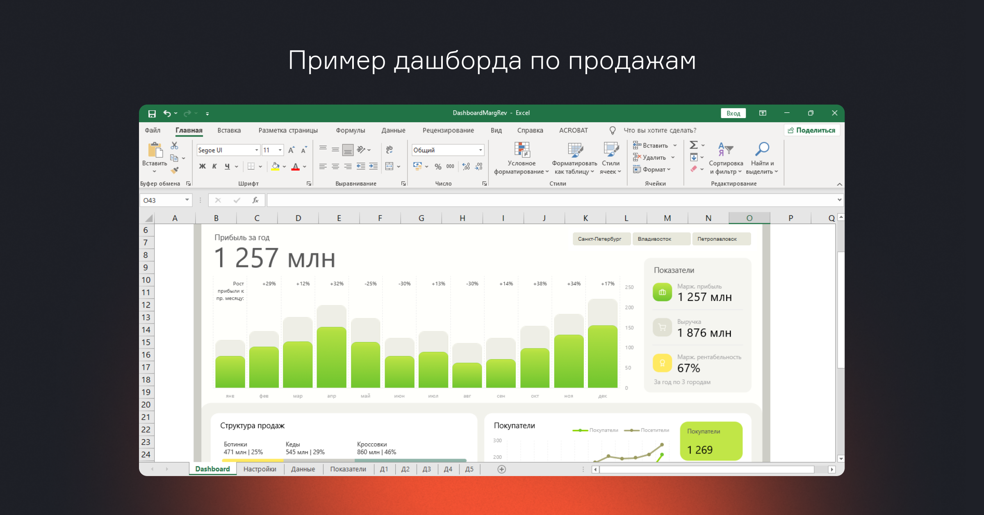Click the Cut scissors icon
984x515 pixels.
(x=175, y=146)
